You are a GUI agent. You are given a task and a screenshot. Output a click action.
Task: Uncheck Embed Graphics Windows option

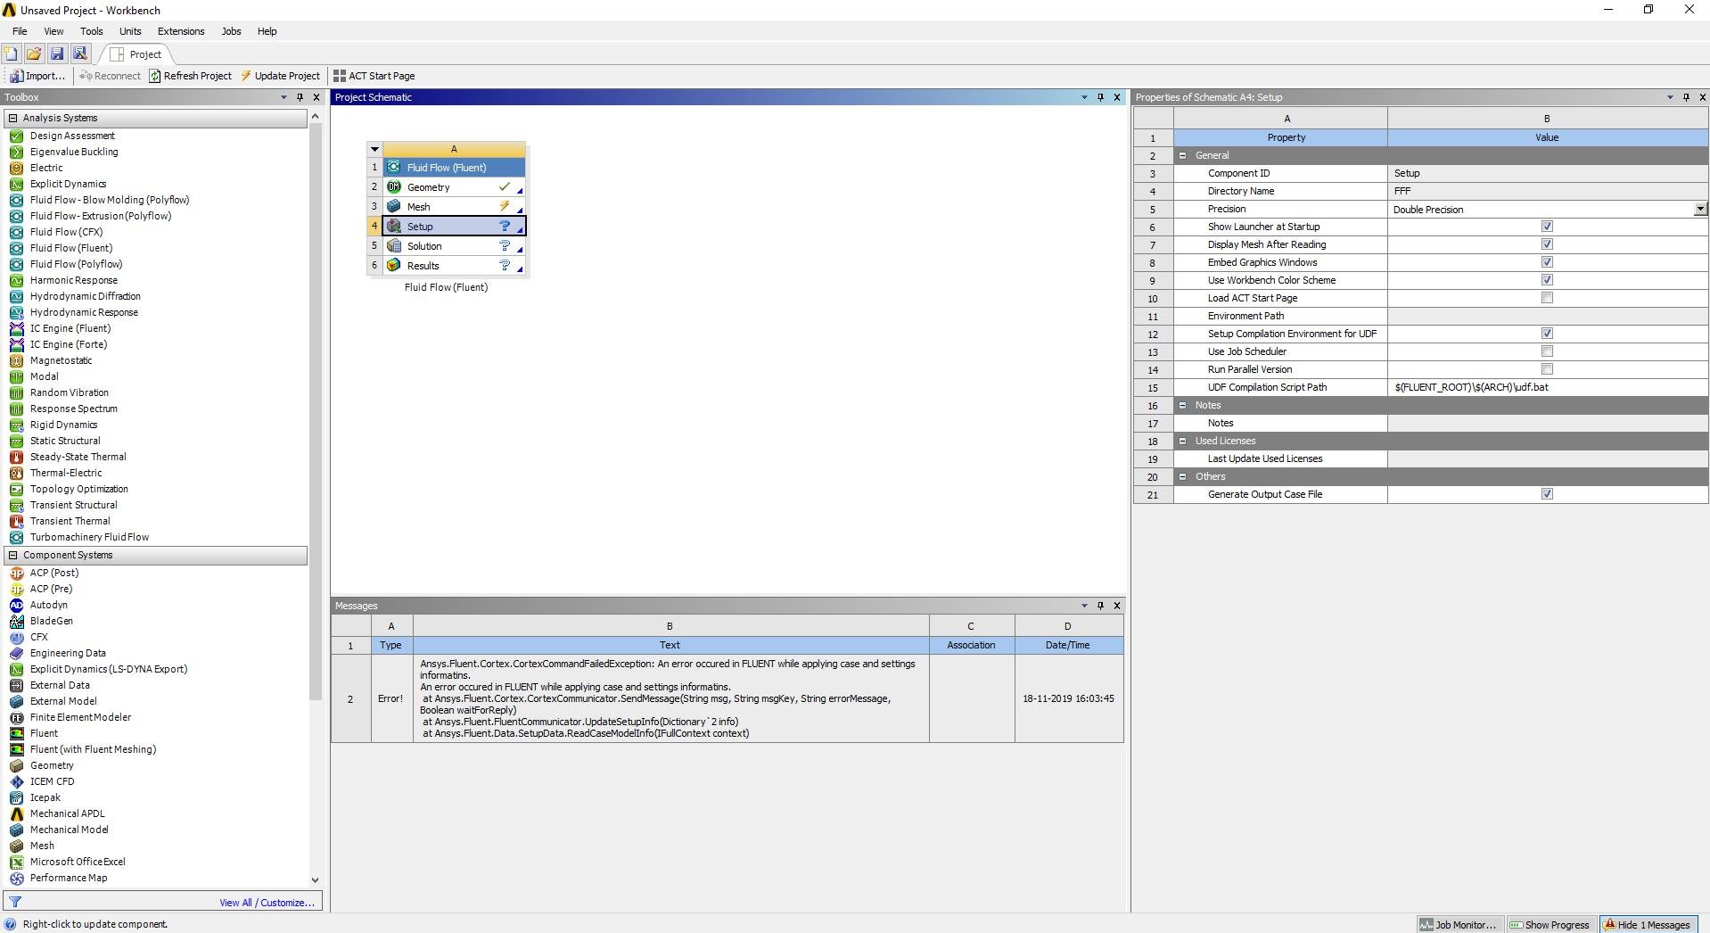point(1547,262)
